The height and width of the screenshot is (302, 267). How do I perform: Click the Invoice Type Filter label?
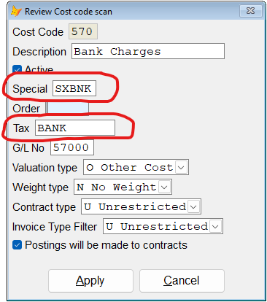tap(55, 227)
